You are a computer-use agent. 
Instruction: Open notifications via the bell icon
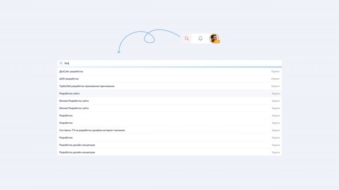point(200,39)
